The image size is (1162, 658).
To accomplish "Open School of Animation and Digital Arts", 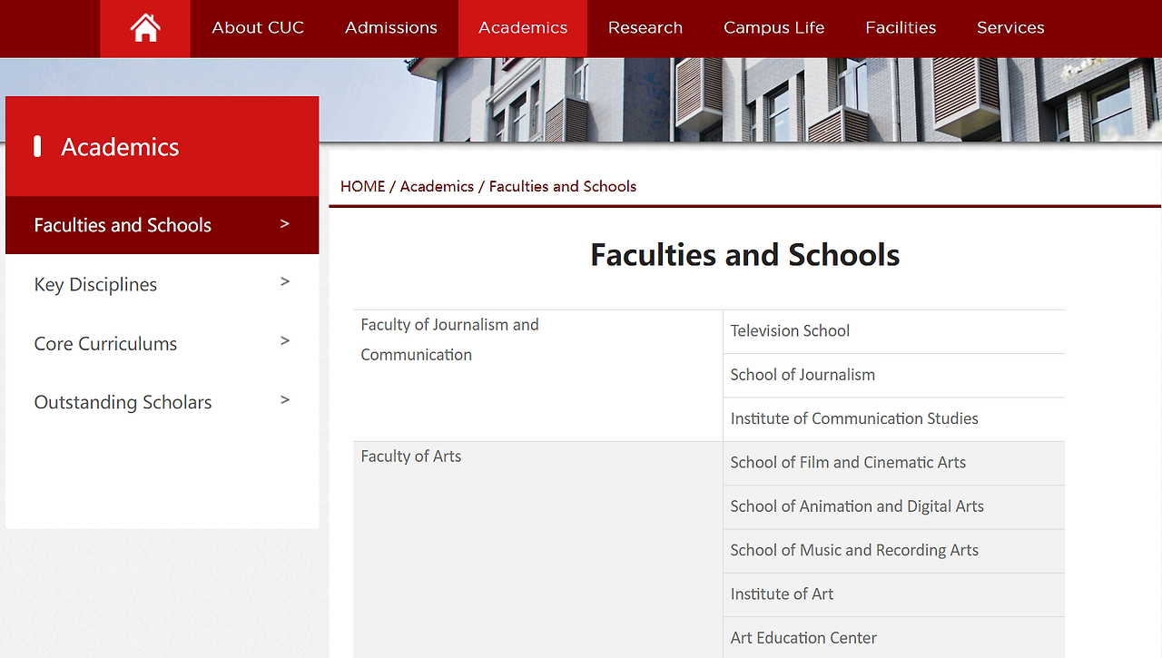I will pos(857,506).
